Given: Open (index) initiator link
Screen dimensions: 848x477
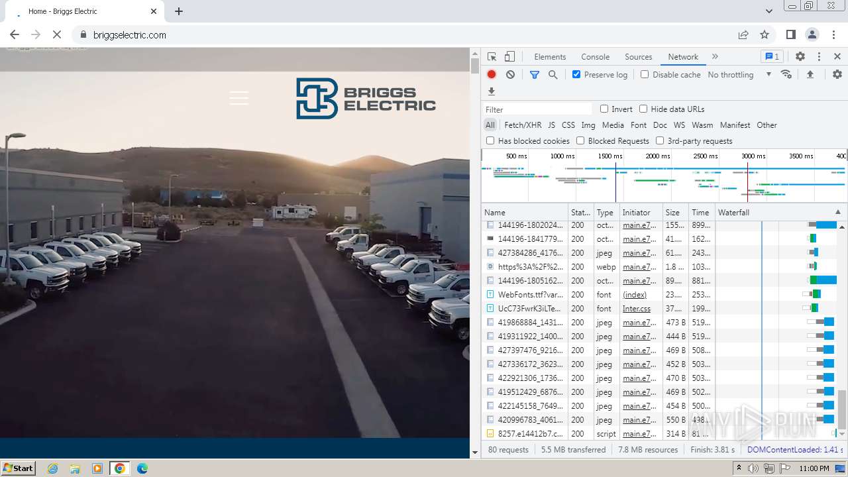Looking at the screenshot, I should tap(635, 295).
